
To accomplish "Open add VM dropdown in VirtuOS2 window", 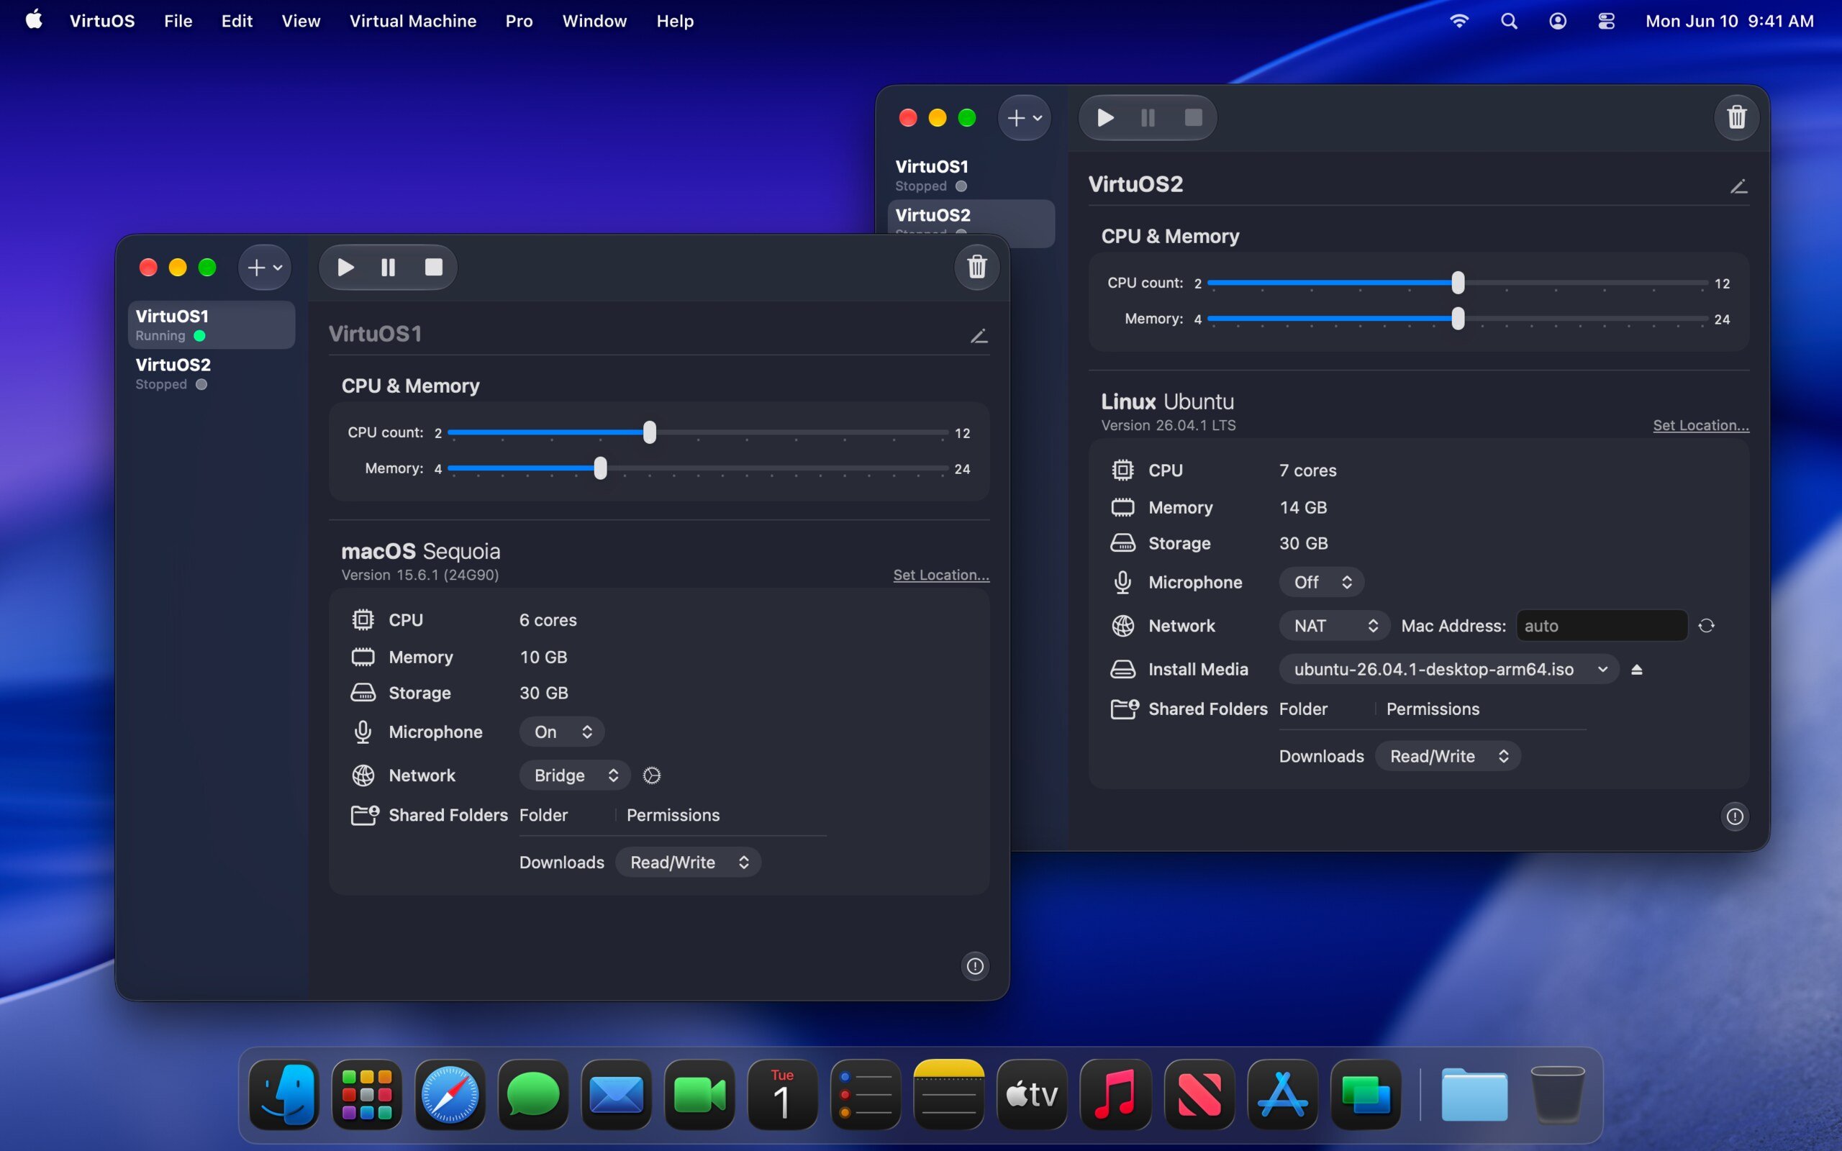I will (x=1025, y=117).
